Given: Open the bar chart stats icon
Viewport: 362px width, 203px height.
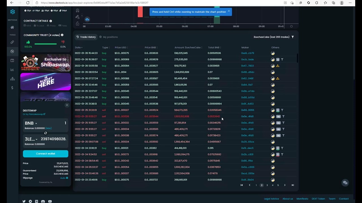Looking at the screenshot, I should (12, 70).
